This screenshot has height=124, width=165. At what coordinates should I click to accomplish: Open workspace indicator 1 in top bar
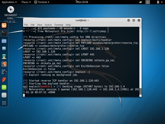point(148,2)
